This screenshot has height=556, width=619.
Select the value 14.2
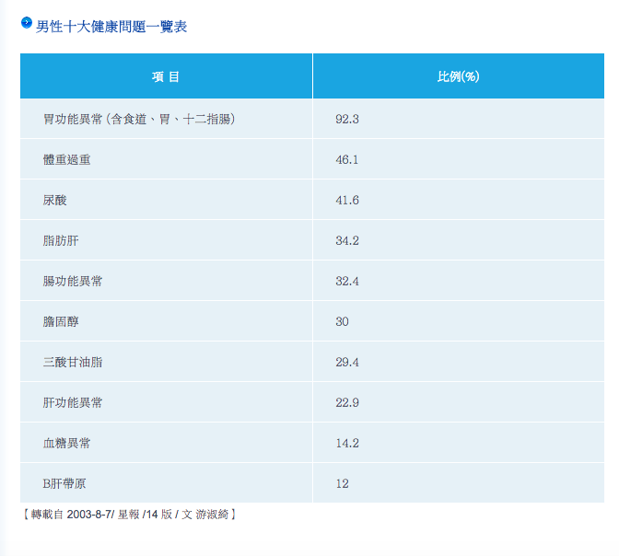pos(347,444)
